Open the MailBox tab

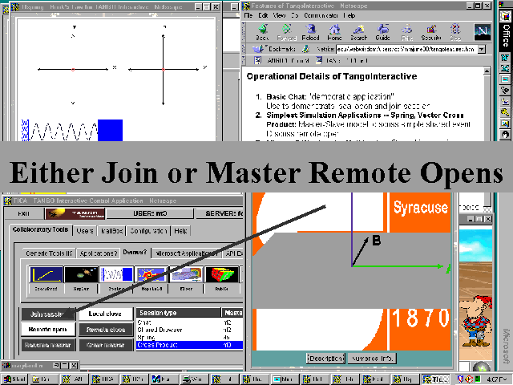[x=111, y=231]
